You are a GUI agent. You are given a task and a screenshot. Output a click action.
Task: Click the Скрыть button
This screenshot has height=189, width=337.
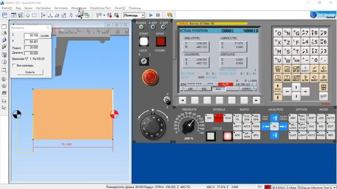pyautogui.click(x=30, y=72)
